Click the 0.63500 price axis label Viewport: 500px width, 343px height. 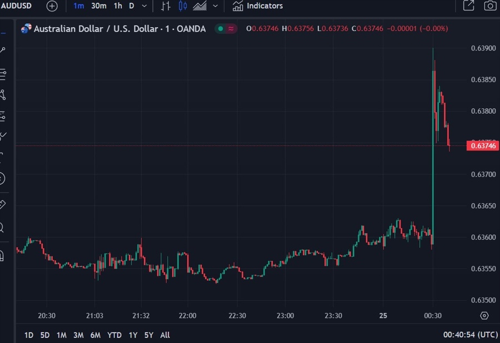coord(483,300)
